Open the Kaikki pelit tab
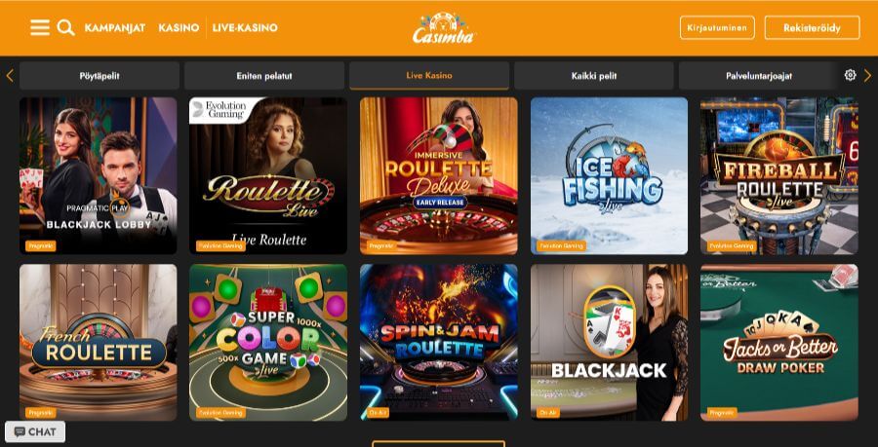This screenshot has width=878, height=447. (594, 75)
